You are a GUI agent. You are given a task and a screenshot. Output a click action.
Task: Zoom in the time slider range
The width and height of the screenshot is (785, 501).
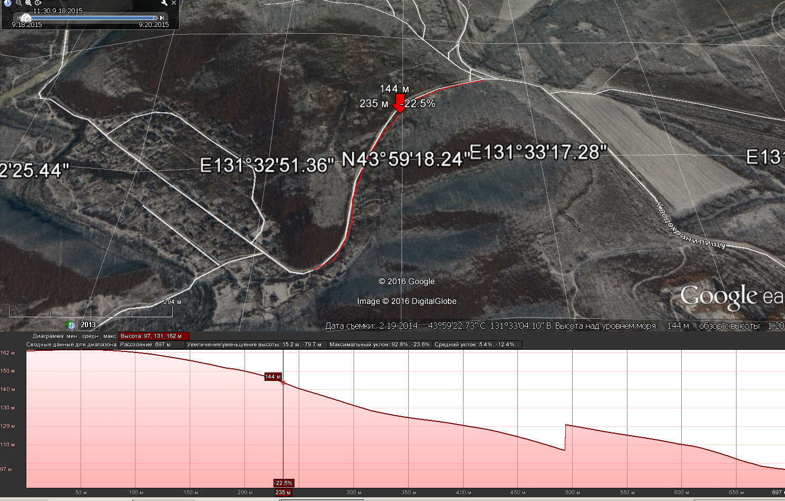tap(28, 3)
